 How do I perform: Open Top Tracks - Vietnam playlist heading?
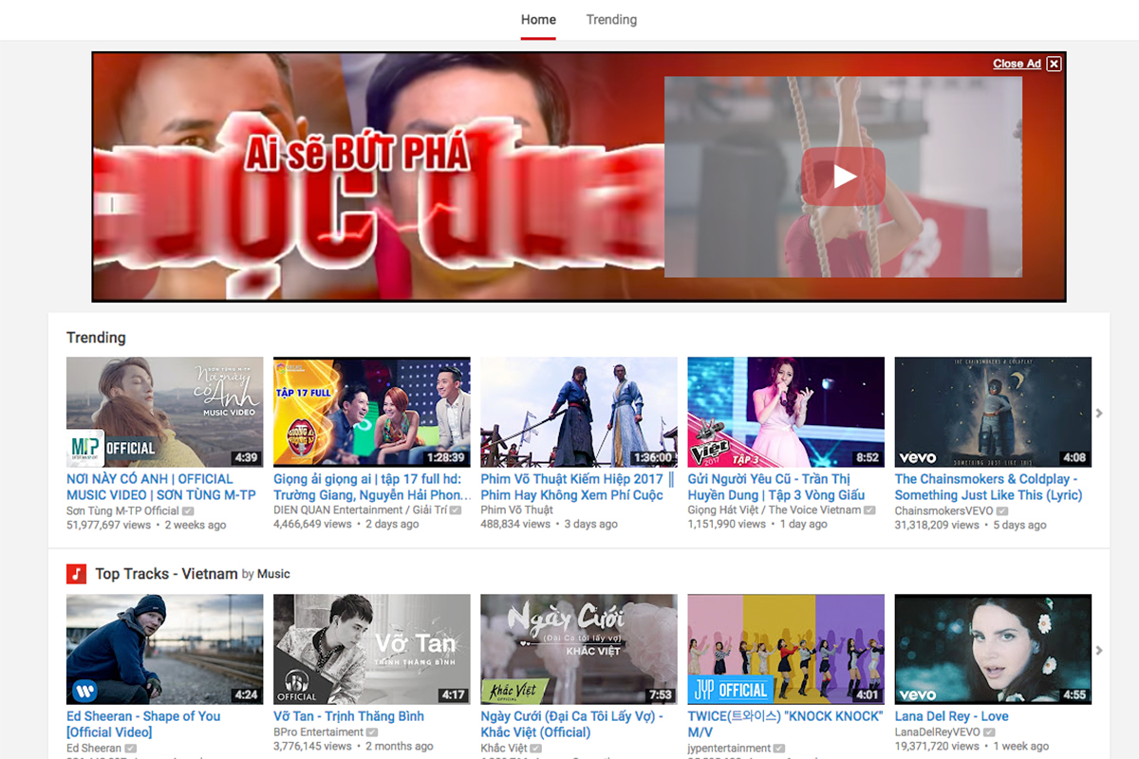coord(166,574)
